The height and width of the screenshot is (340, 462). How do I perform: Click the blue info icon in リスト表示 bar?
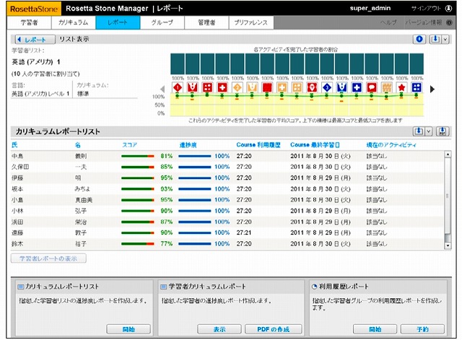(419, 39)
